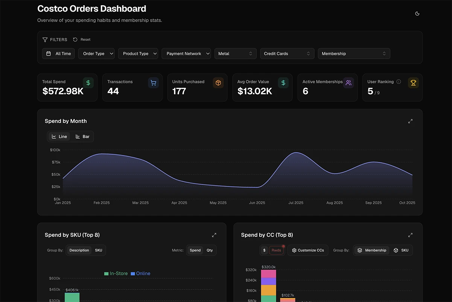Open the Membership filter dropdown

coord(354,53)
